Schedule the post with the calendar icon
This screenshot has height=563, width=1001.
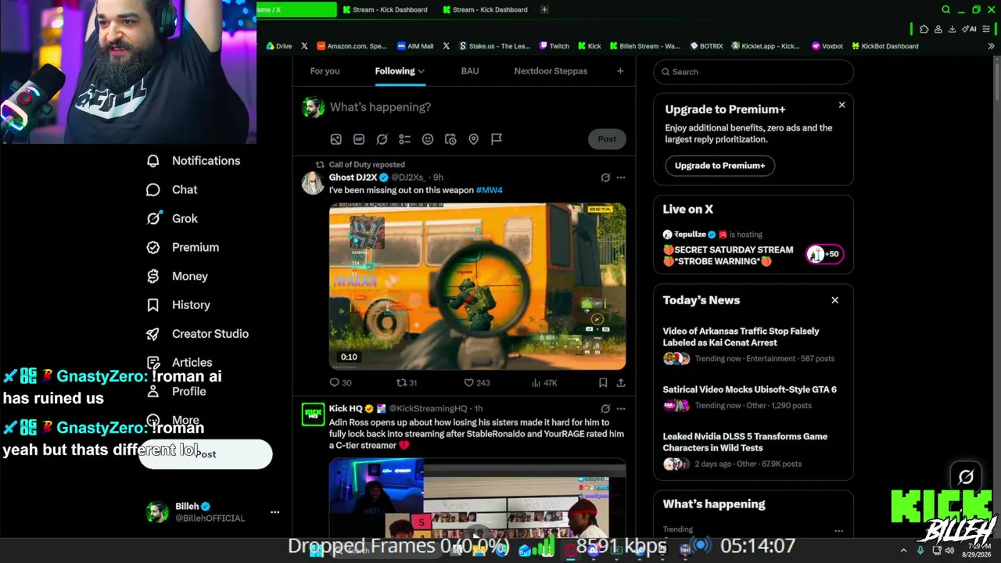pyautogui.click(x=450, y=139)
